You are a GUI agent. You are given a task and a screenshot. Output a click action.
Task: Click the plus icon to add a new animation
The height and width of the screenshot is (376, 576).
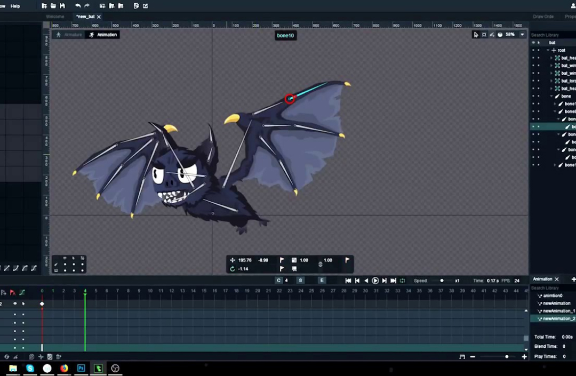[x=573, y=279]
